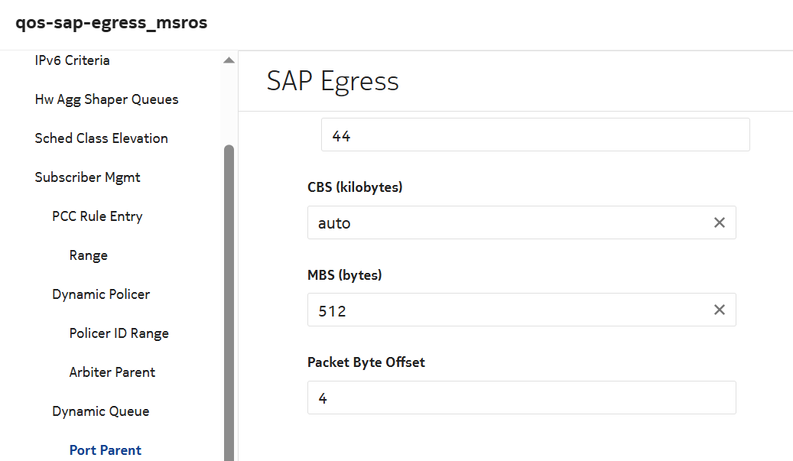
Task: Click the sidebar scroll up arrow
Action: point(229,60)
